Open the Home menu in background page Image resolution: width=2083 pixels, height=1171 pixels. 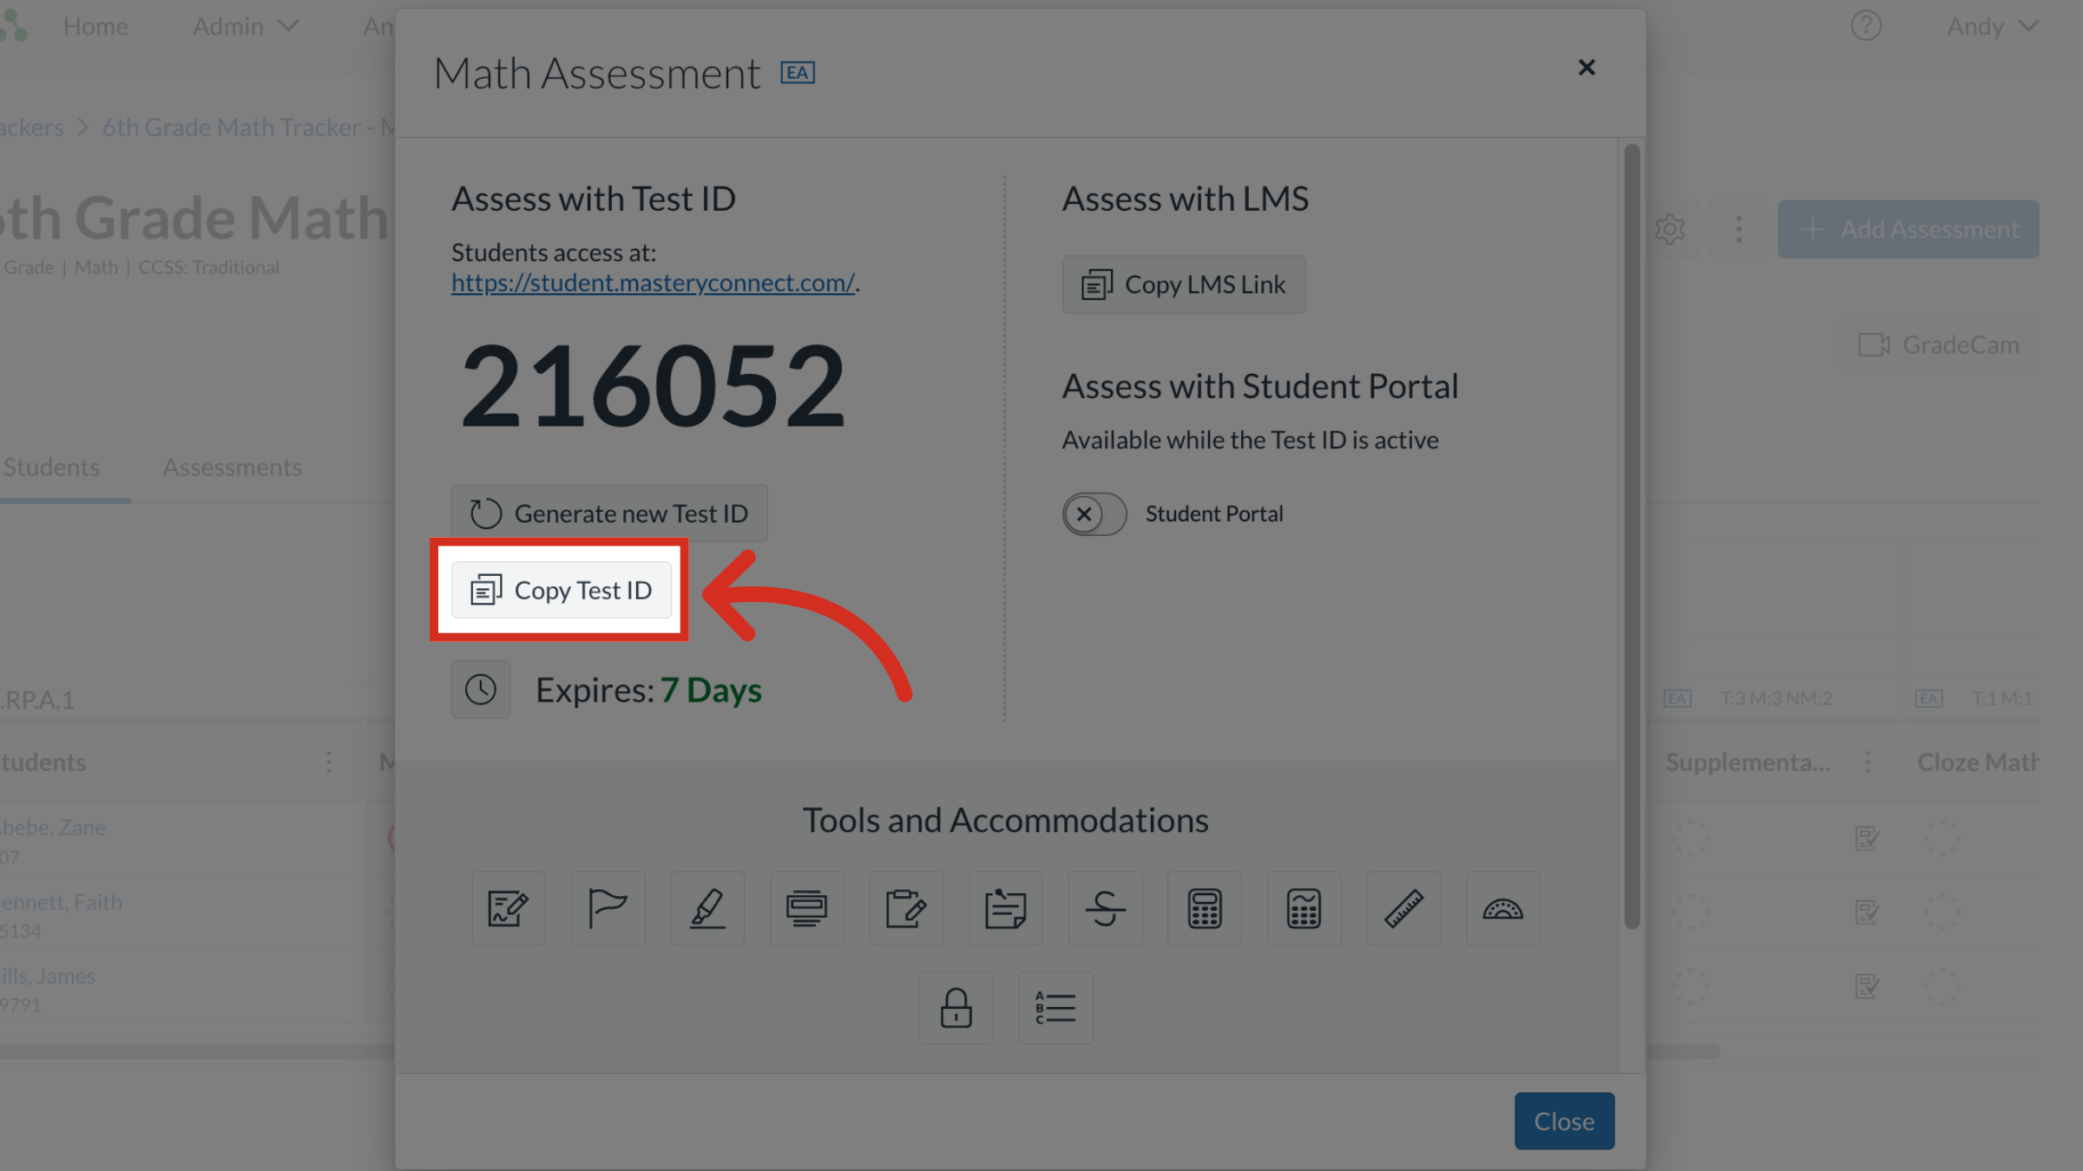click(95, 26)
